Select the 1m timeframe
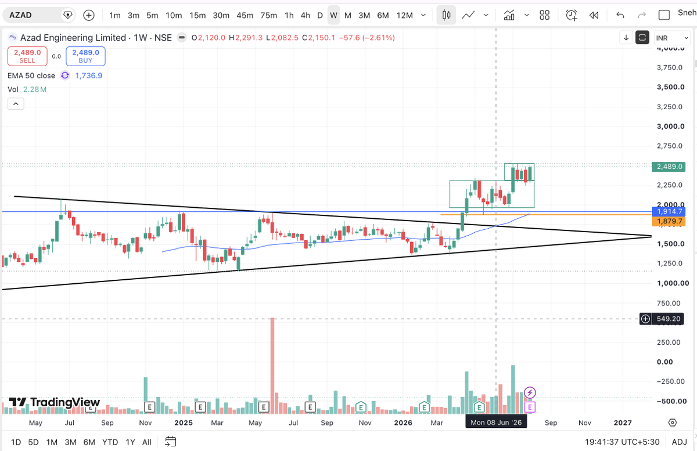Image resolution: width=697 pixels, height=451 pixels. (x=115, y=15)
